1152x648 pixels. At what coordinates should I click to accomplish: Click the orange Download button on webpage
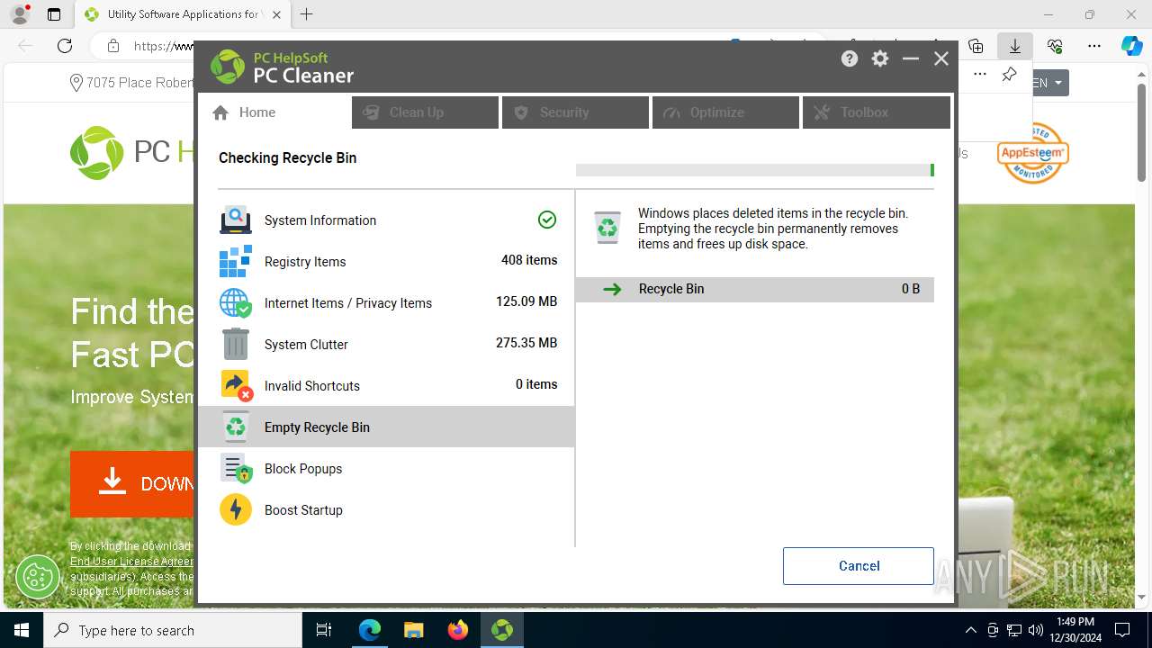tap(132, 483)
